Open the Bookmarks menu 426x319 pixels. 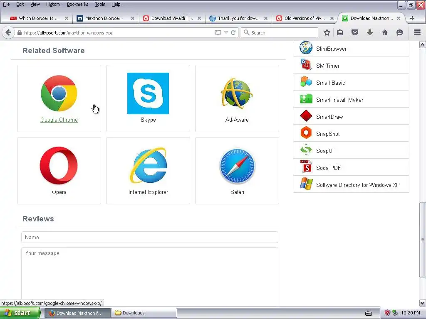point(77,4)
